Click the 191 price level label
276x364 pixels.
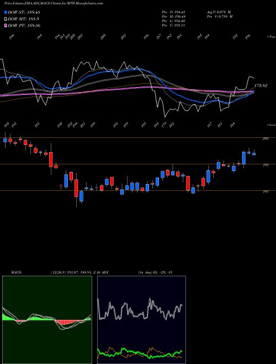click(266, 165)
